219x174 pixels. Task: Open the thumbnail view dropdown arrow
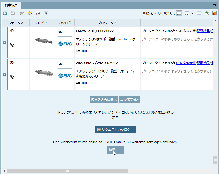(x=192, y=14)
